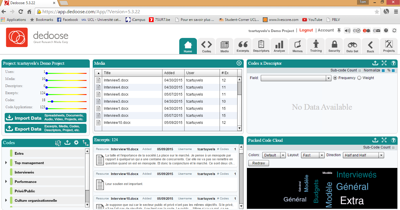This screenshot has width=400, height=210.
Task: Click the Logout link
Action: coord(306,30)
